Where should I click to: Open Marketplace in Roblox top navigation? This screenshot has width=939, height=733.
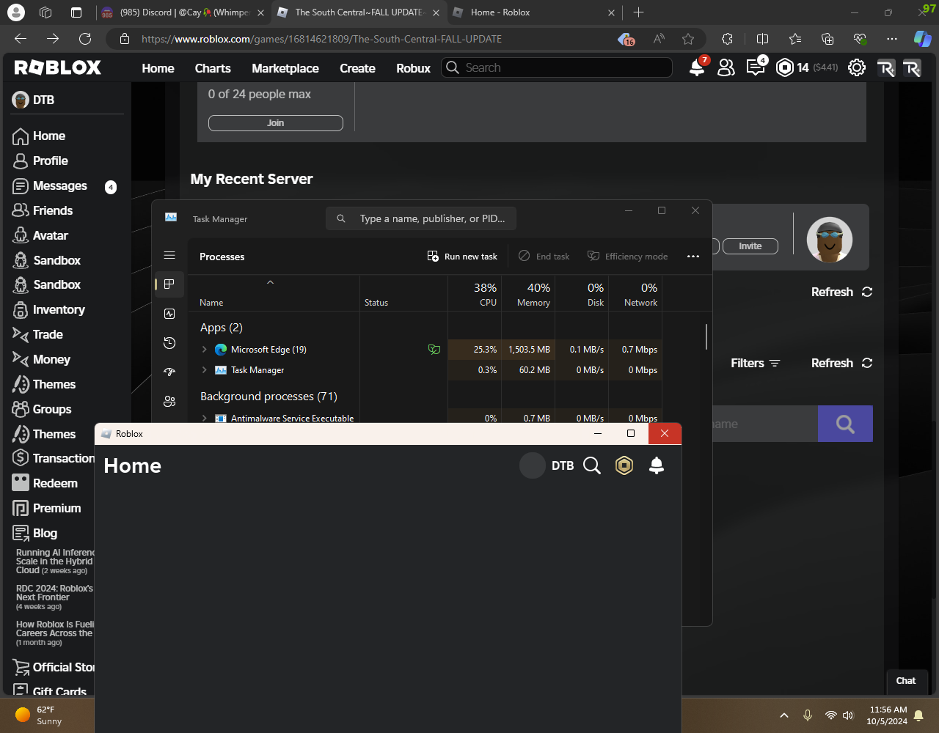(285, 68)
